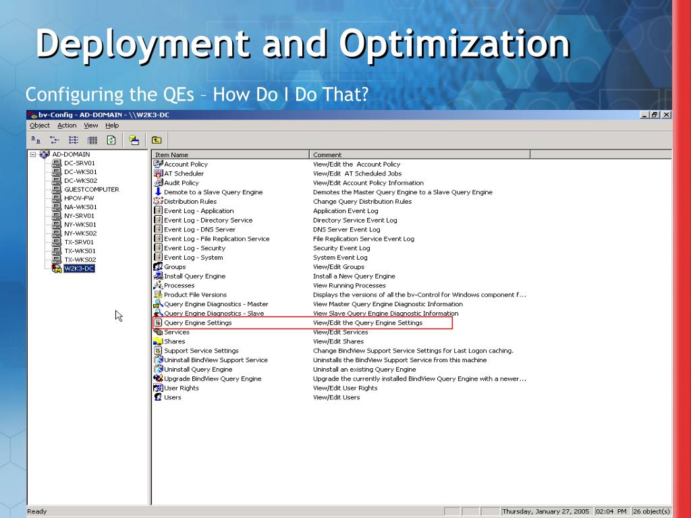Click Query Engine Diagnostics - Master icon
The image size is (691, 518).
tap(158, 304)
